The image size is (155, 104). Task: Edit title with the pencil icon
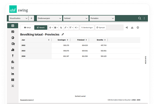point(63,34)
